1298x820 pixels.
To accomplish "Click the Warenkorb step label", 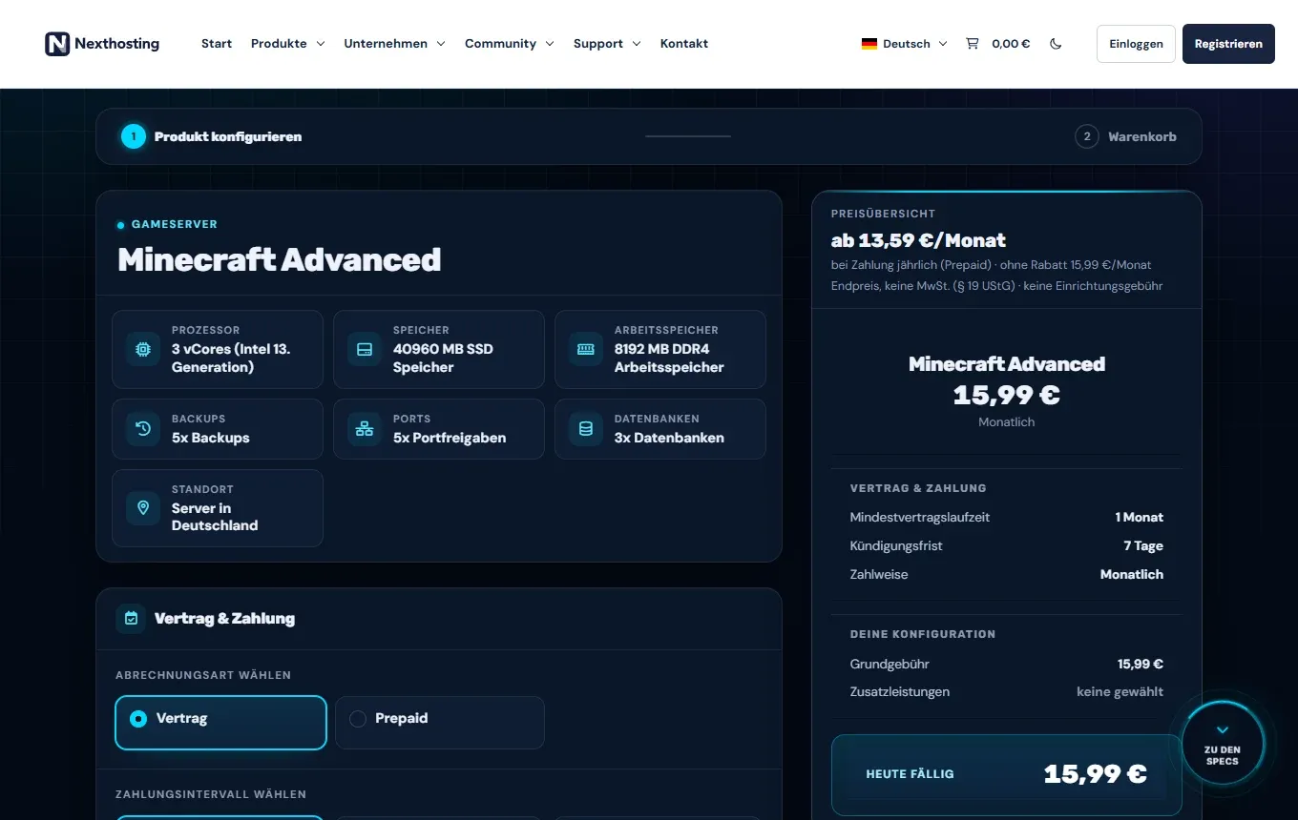I will [x=1142, y=136].
